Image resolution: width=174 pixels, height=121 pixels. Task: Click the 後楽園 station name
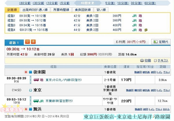(39, 72)
